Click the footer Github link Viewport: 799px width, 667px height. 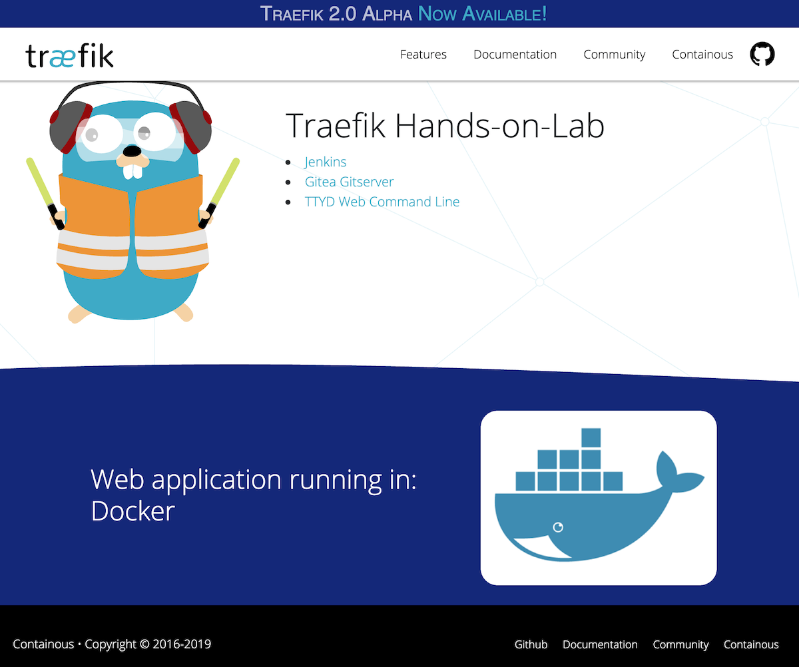(531, 644)
